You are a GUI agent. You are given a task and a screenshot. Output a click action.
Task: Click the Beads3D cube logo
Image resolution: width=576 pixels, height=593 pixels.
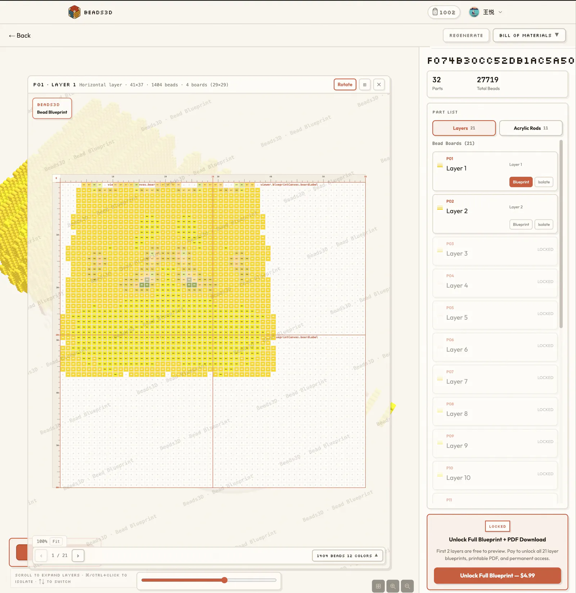pos(74,12)
